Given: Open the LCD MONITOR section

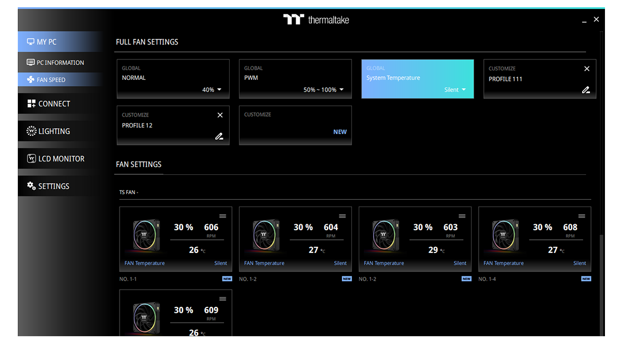Looking at the screenshot, I should click(61, 159).
